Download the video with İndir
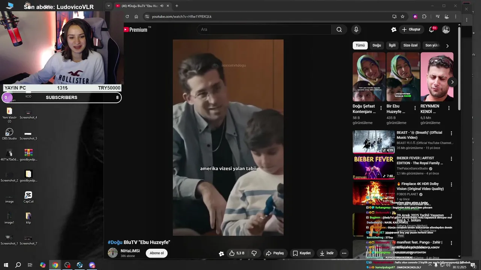Screen dimensions: 481x270 tap(327, 253)
